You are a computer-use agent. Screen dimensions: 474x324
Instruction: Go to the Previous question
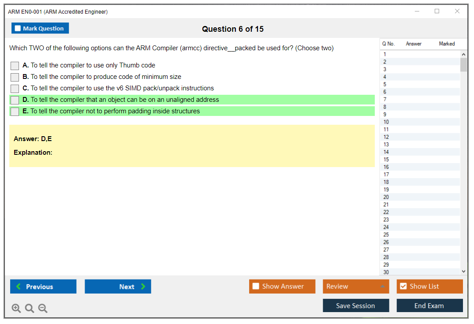[43, 287]
